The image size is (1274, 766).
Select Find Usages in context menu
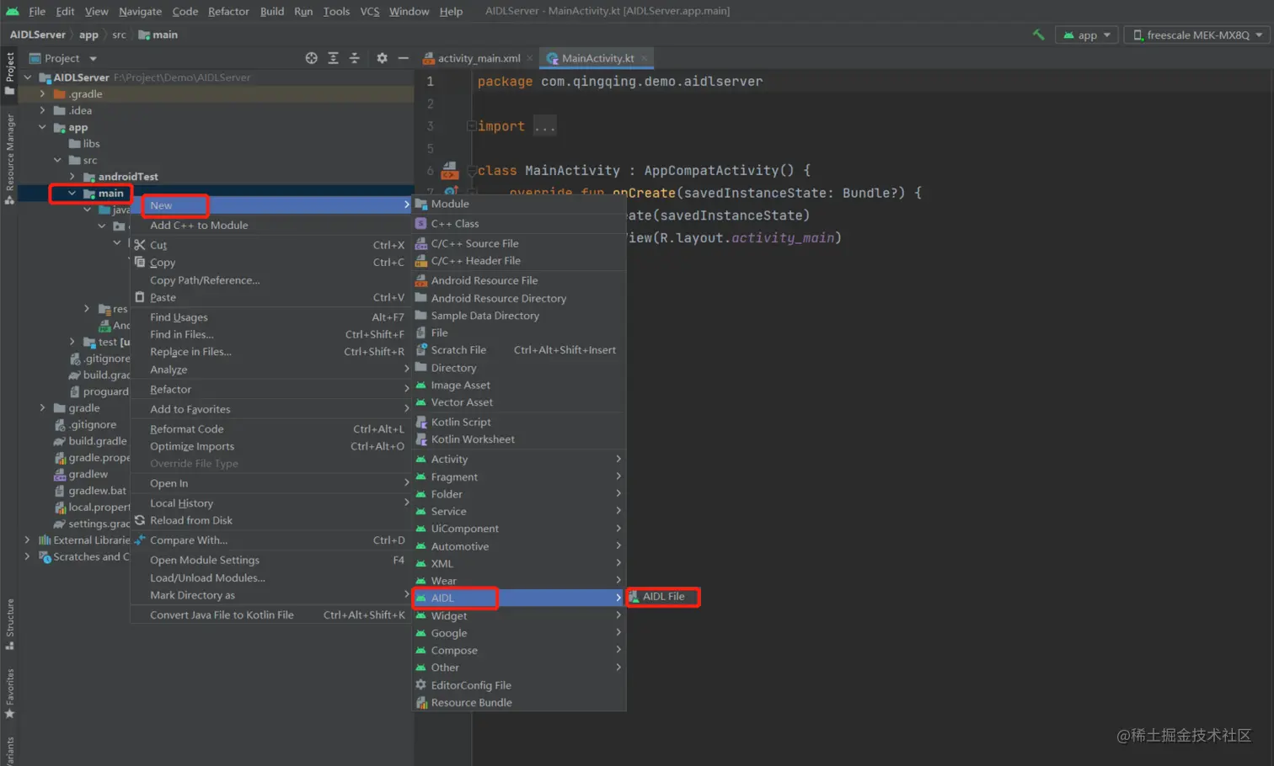[x=271, y=317]
